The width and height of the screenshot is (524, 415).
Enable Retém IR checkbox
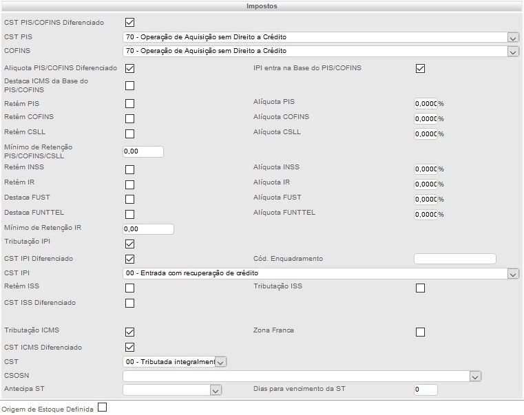pyautogui.click(x=129, y=184)
